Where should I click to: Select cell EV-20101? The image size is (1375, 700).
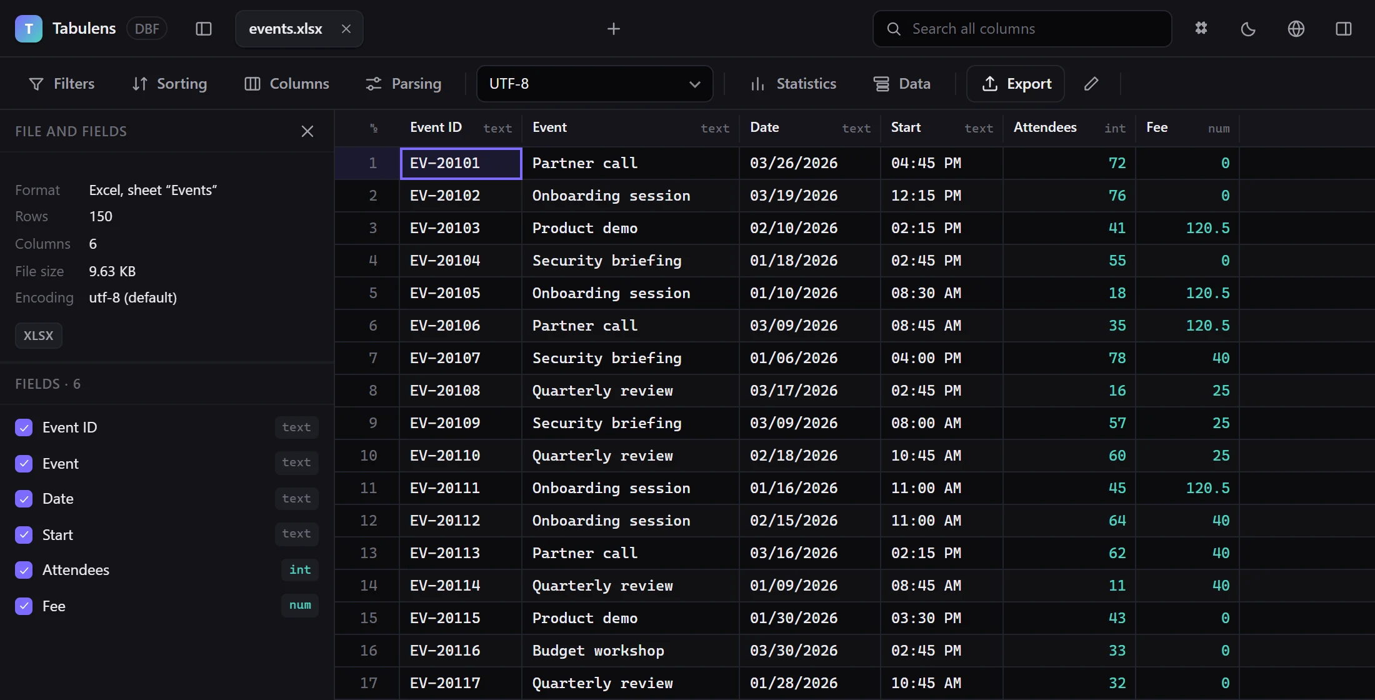click(x=461, y=163)
